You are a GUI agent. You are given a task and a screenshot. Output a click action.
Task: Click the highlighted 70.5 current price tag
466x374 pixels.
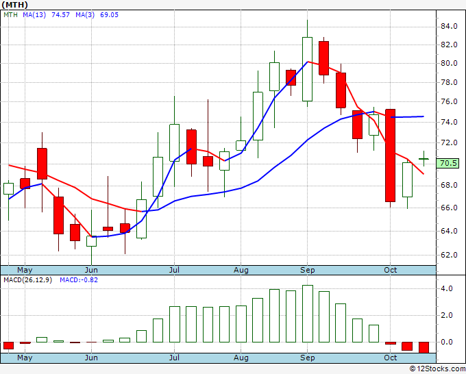pyautogui.click(x=448, y=163)
